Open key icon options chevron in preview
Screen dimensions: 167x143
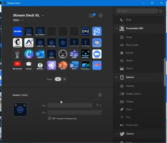25,105
